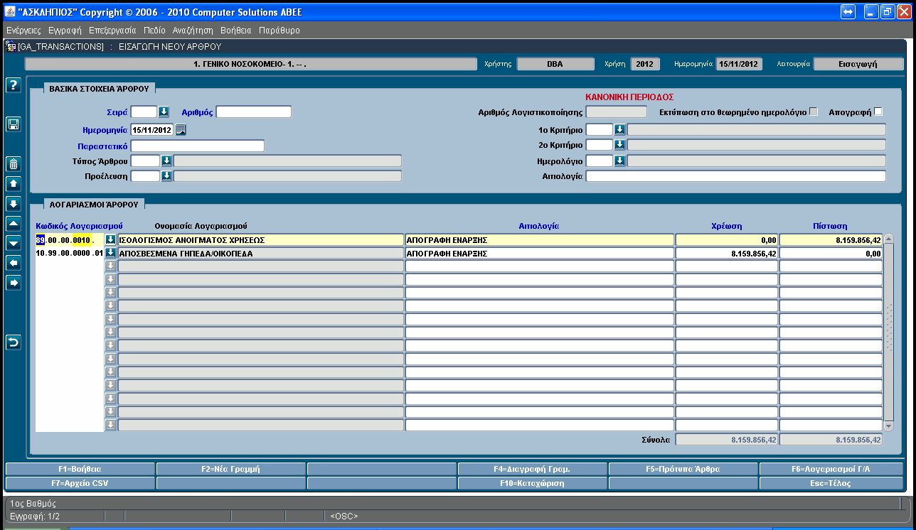Click the Ημερομηνία date field 15/11/2012
The height and width of the screenshot is (530, 916).
(x=152, y=130)
